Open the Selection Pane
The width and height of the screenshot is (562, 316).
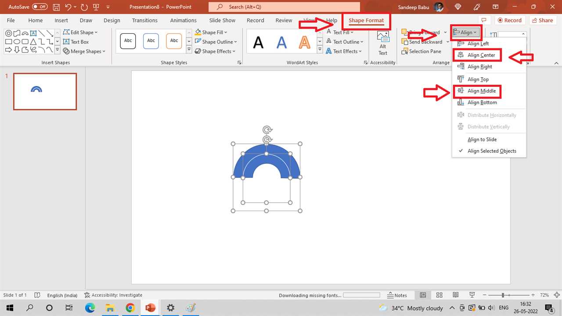421,51
